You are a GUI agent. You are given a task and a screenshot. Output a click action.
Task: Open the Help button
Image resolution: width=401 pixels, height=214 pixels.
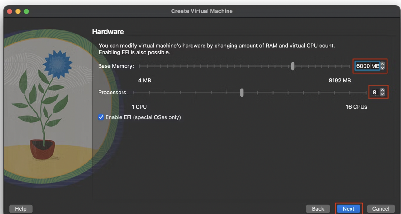pyautogui.click(x=21, y=209)
